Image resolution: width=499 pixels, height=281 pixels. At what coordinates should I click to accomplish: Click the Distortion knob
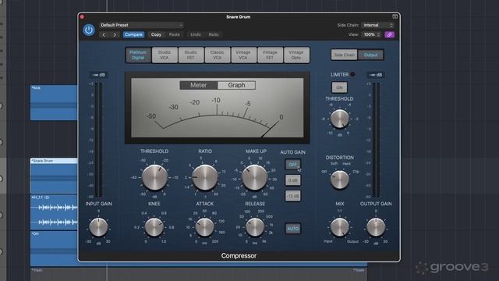click(340, 180)
